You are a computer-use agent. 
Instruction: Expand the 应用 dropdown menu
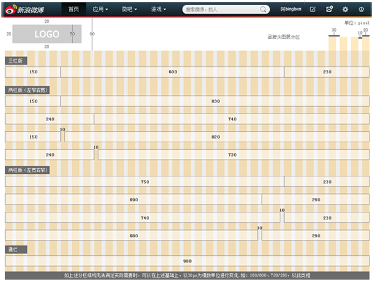click(x=100, y=9)
